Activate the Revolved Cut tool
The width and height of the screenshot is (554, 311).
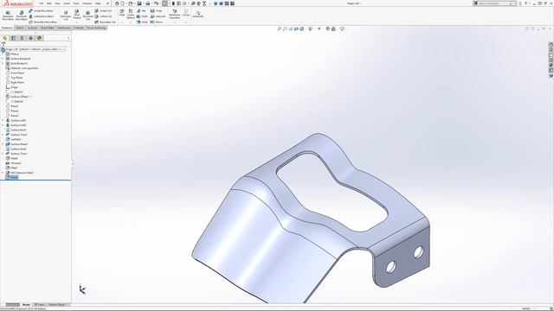[x=87, y=16]
